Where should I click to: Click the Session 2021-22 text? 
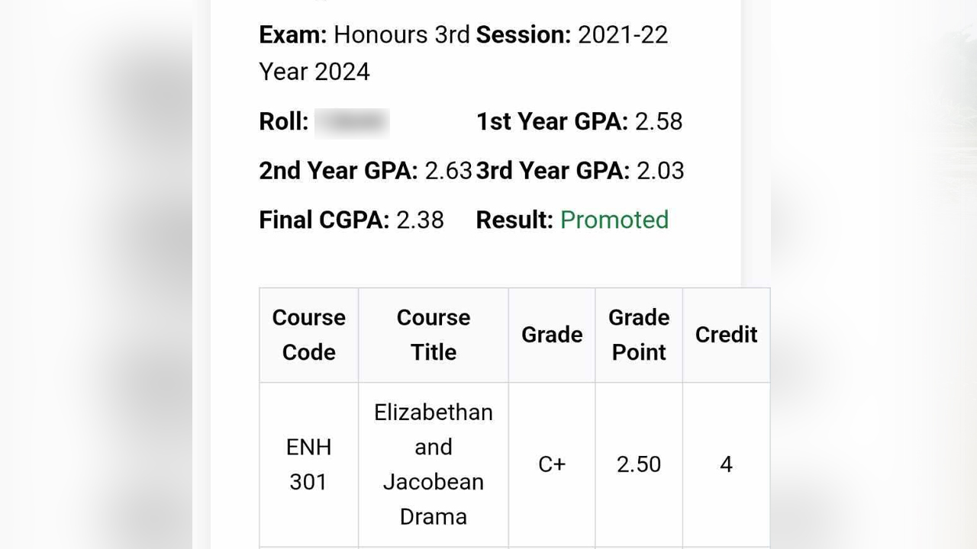pos(572,34)
